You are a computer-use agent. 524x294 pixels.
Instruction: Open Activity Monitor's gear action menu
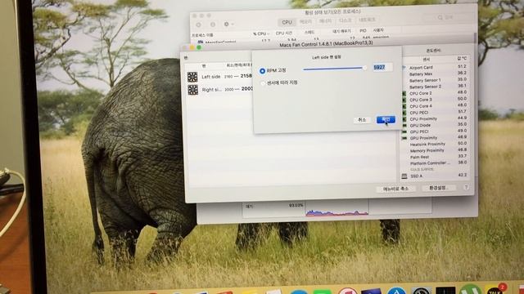pos(228,24)
